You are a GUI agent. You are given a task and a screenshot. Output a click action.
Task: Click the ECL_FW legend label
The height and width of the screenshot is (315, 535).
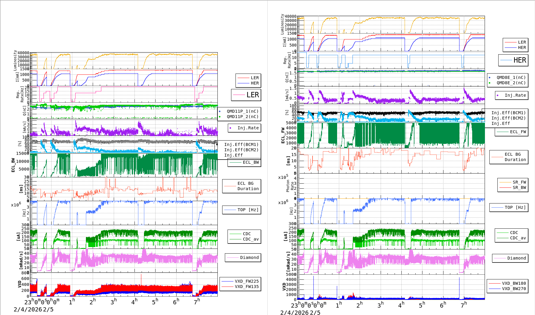point(518,132)
